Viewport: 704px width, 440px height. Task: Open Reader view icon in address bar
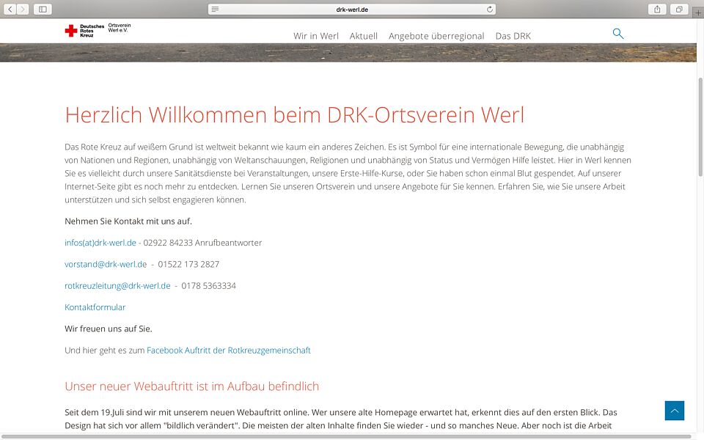(x=215, y=9)
